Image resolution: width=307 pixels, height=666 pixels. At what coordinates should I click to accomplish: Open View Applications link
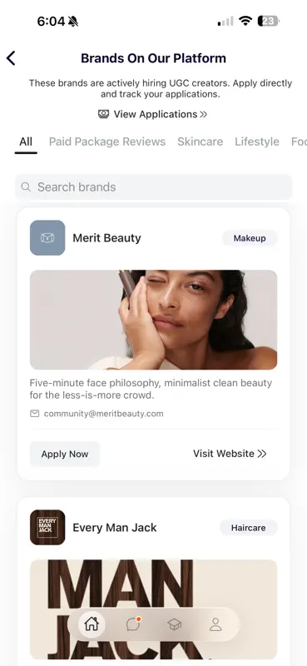click(152, 114)
